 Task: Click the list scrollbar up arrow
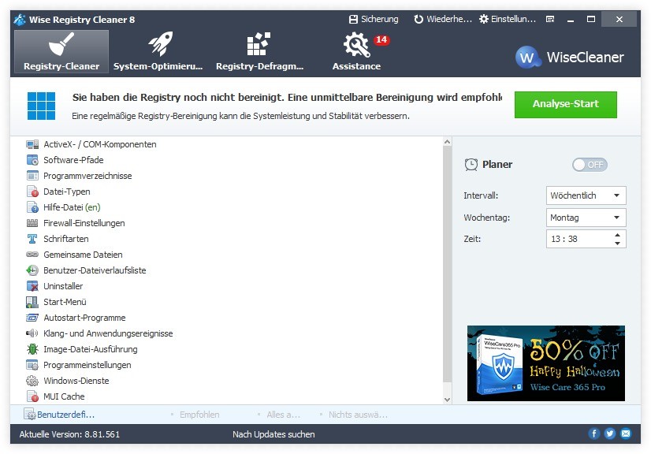447,142
